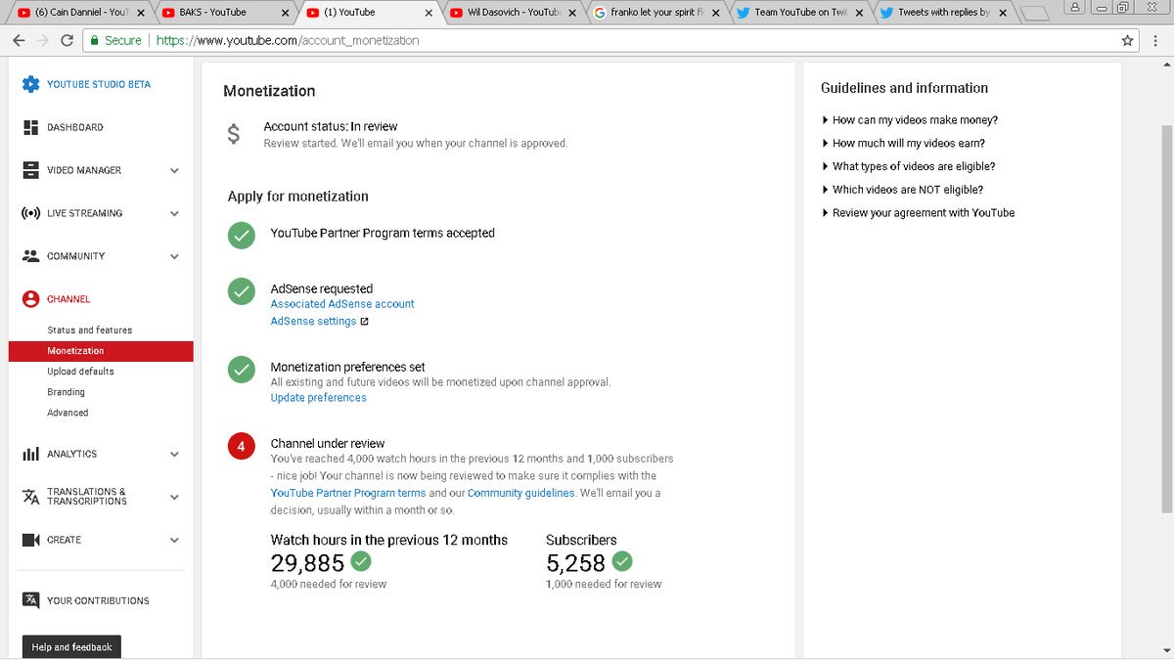1174x660 pixels.
Task: Close the BAKS - YouTube tab
Action: point(285,13)
